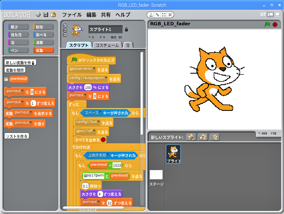Open pwmout dropdown in palette 変数を表示する block
Image resolution: width=284 pixels, height=214 pixels.
tap(31, 112)
